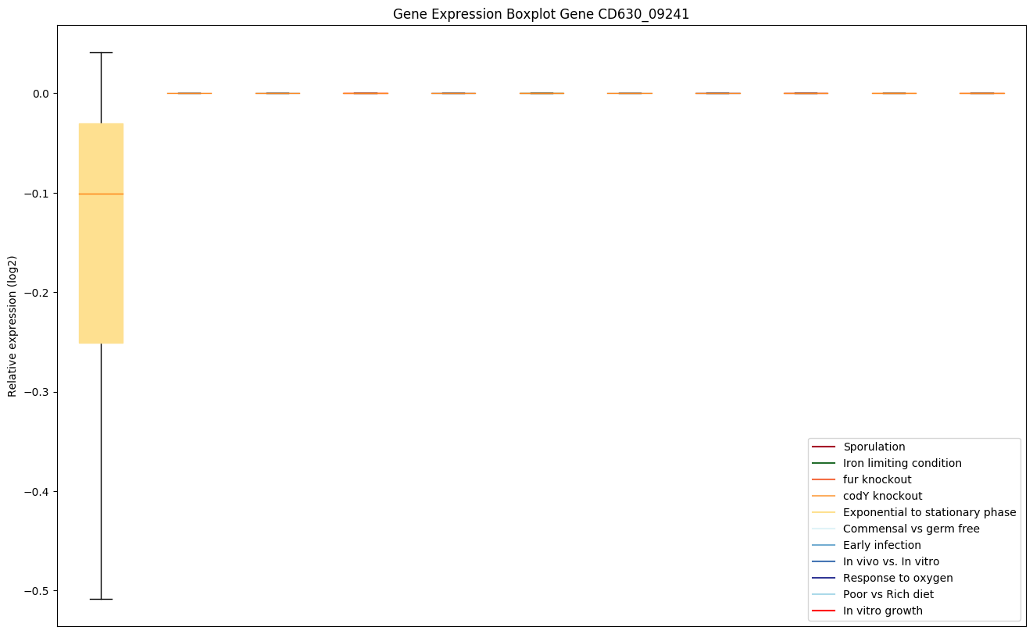Click the In vivo vs. In vitro label
Screen dimensions: 1033x634
point(891,561)
